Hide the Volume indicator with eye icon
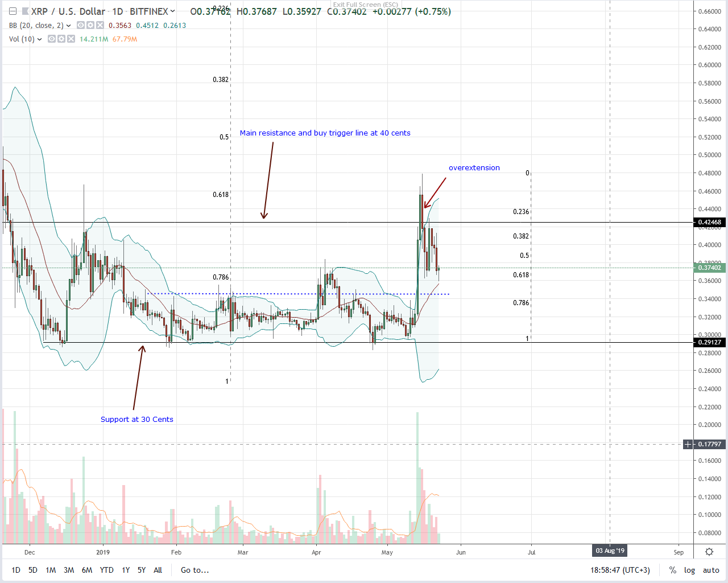Image resolution: width=728 pixels, height=583 pixels. click(x=52, y=39)
